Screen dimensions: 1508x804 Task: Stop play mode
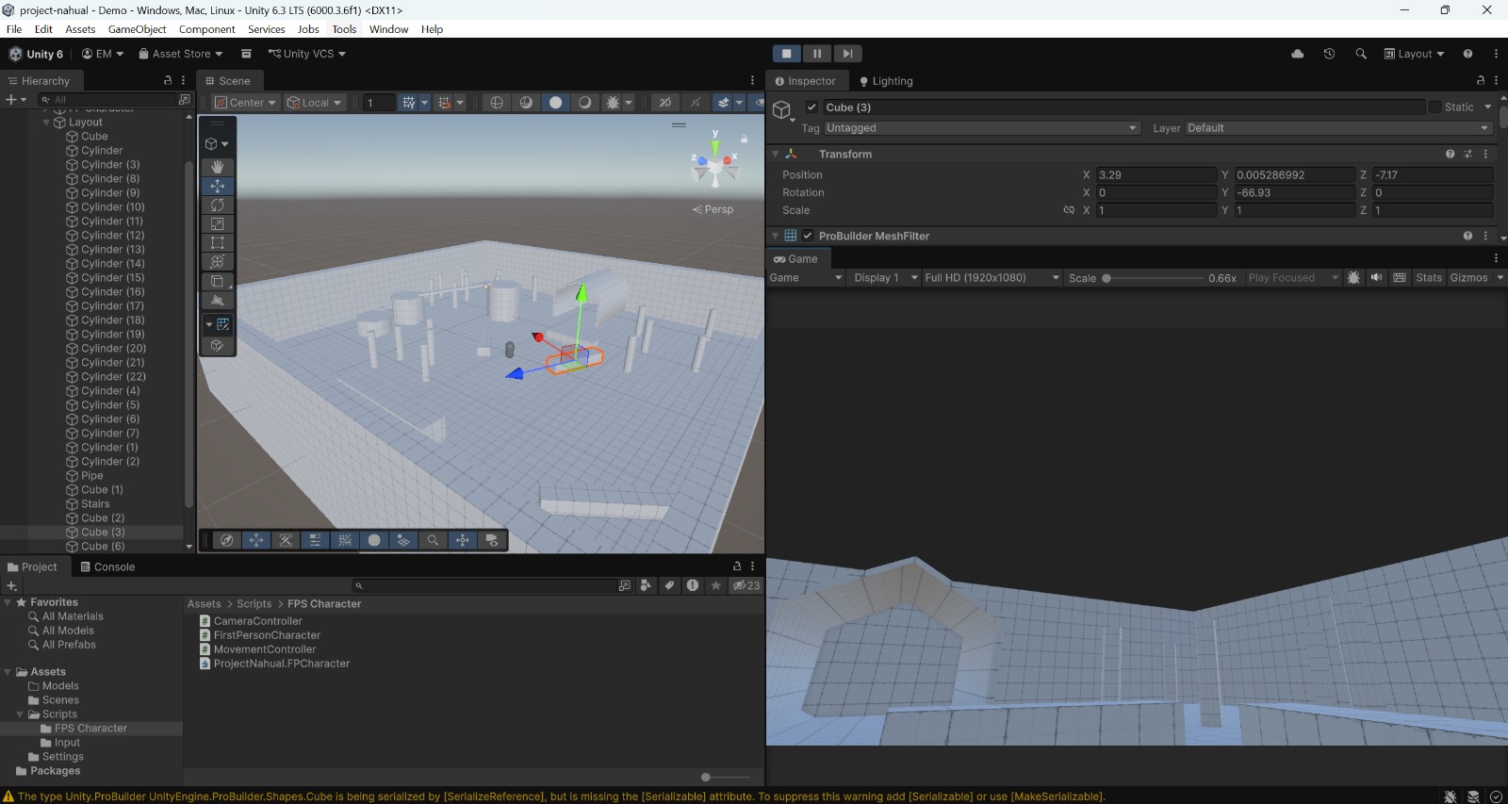(x=787, y=54)
